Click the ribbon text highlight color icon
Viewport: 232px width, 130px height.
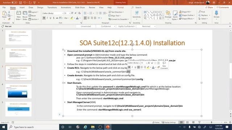click(72, 18)
